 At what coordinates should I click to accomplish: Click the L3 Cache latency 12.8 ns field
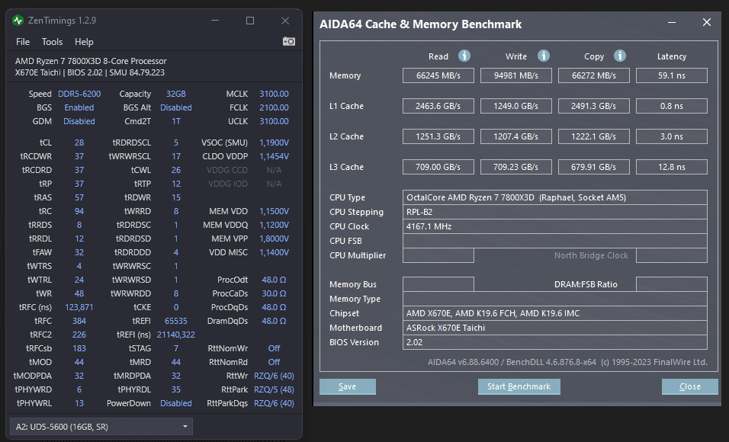(672, 167)
